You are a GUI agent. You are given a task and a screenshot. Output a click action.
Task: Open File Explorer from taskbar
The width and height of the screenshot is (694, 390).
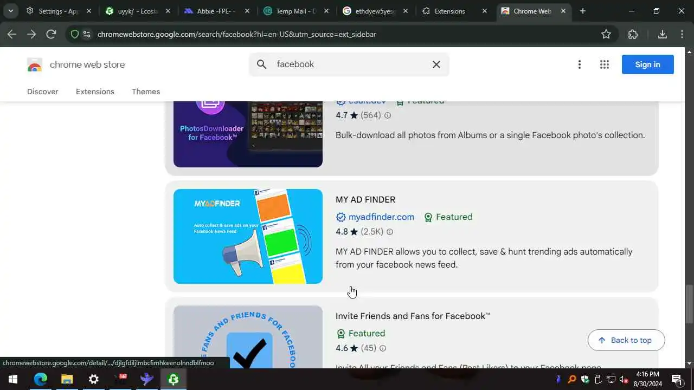pyautogui.click(x=67, y=379)
